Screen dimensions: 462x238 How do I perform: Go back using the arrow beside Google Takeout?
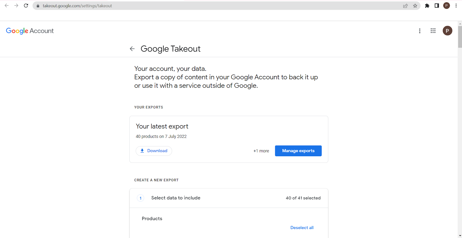pyautogui.click(x=132, y=49)
